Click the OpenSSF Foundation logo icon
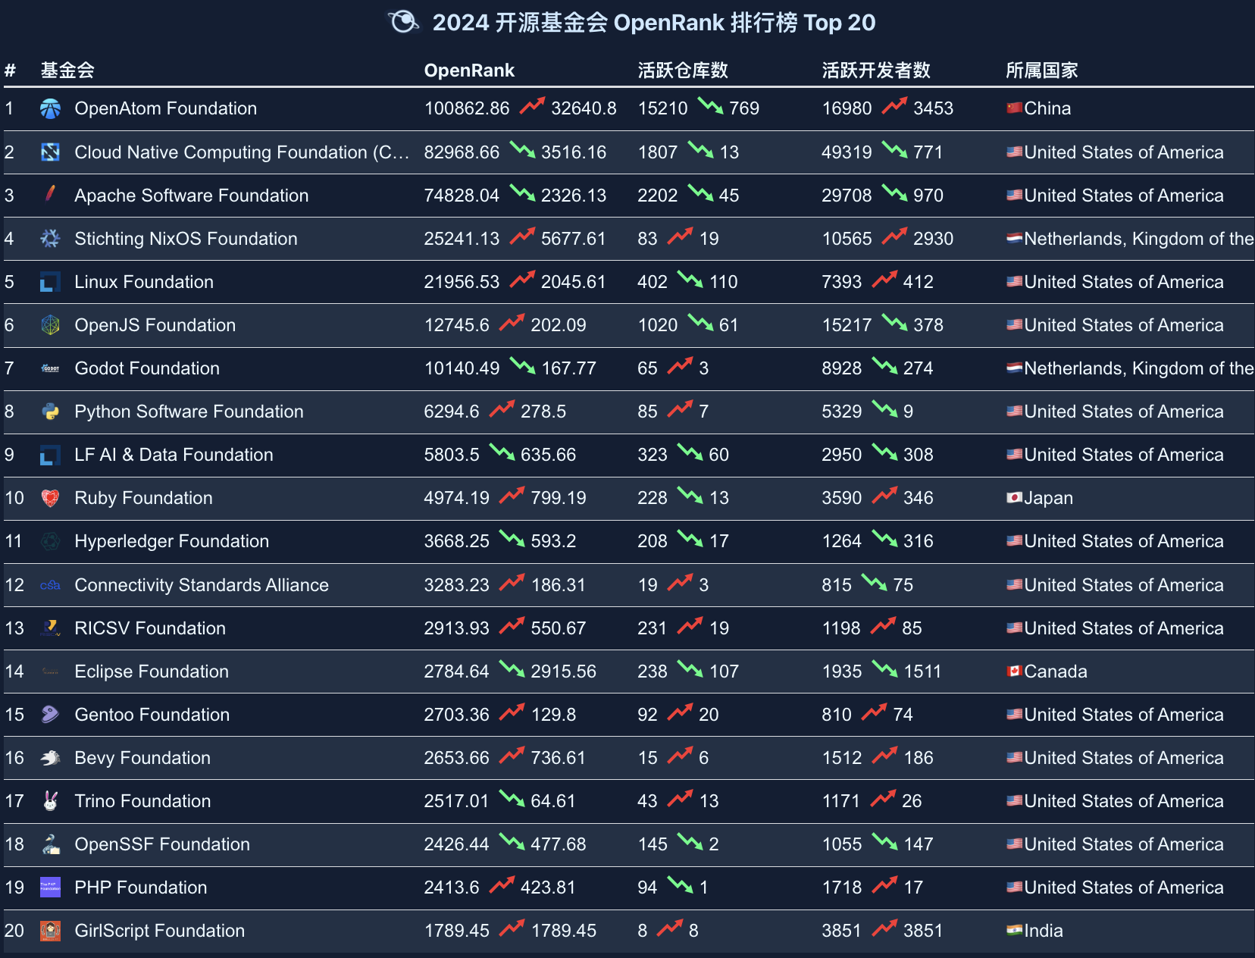 (x=50, y=844)
